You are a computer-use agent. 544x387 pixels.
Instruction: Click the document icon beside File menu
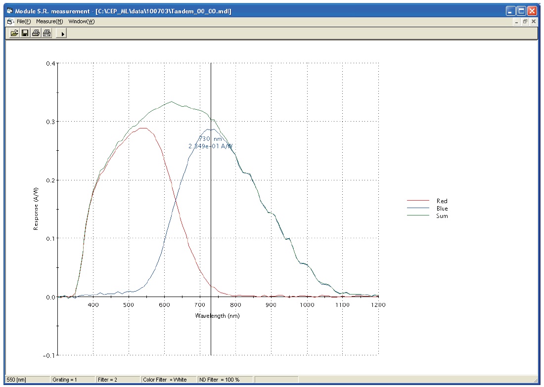(x=10, y=22)
